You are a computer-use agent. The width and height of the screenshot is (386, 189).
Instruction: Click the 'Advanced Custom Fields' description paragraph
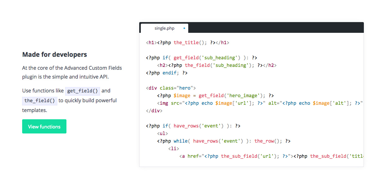72,72
